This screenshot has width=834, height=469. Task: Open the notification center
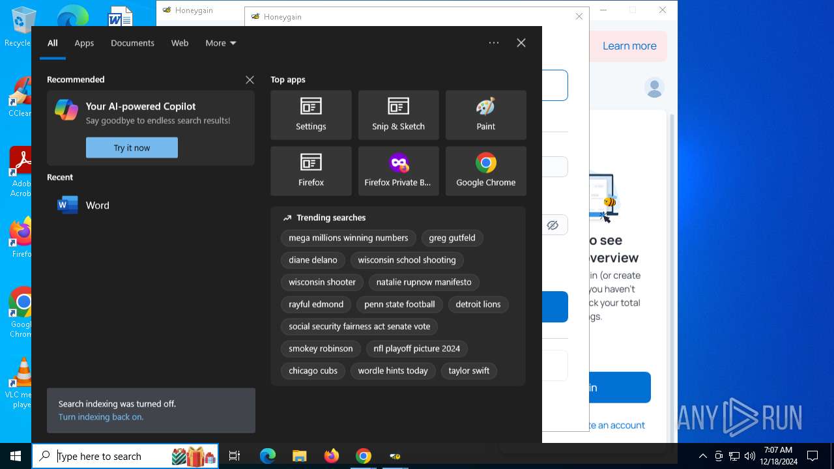pyautogui.click(x=812, y=456)
